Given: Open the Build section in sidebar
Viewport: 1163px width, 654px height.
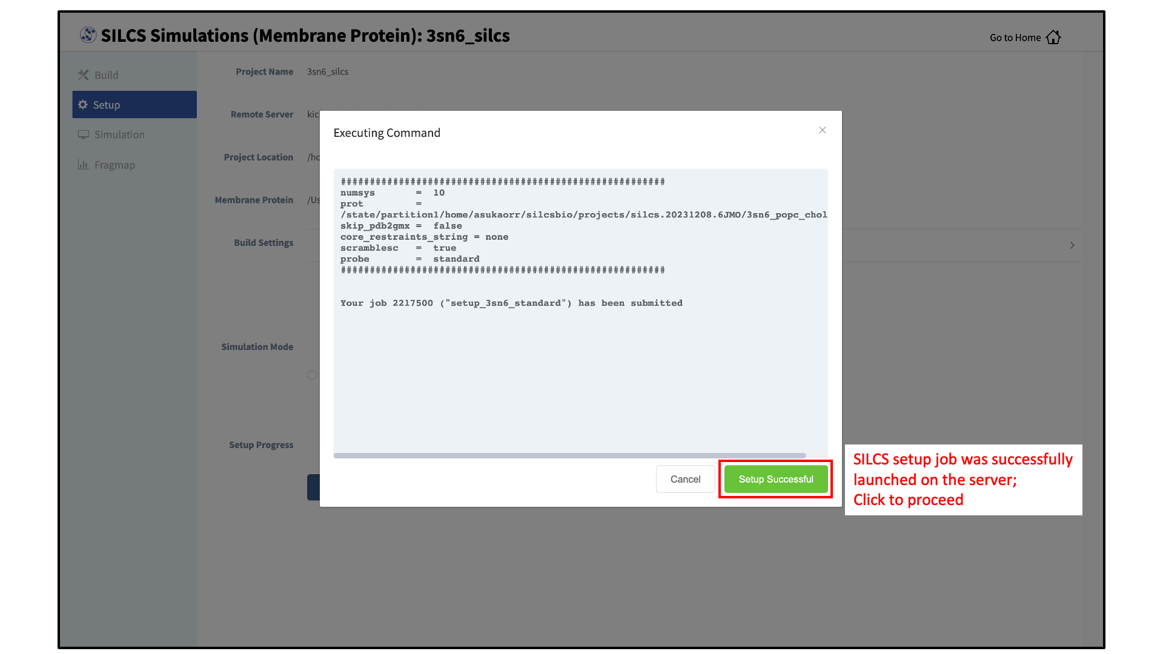Looking at the screenshot, I should point(107,75).
